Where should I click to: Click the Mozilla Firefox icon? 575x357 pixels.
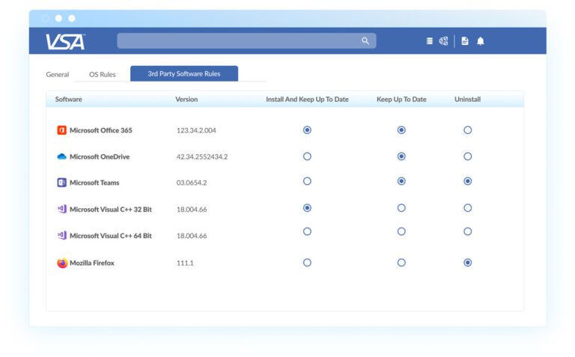click(x=62, y=263)
